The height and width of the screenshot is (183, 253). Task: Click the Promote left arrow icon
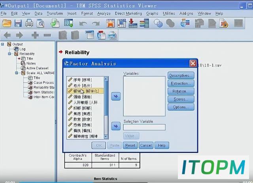point(7,35)
